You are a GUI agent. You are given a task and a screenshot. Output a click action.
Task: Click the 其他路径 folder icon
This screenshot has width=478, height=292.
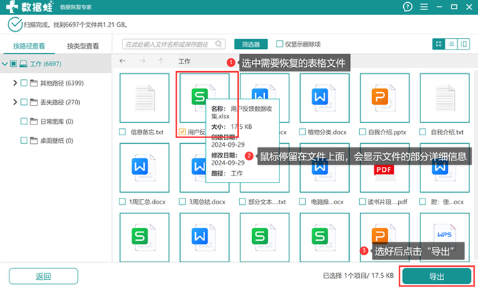[34, 83]
